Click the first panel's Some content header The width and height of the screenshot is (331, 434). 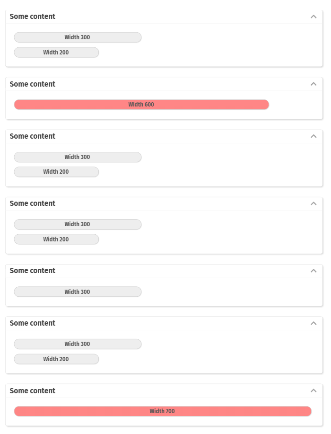click(33, 17)
